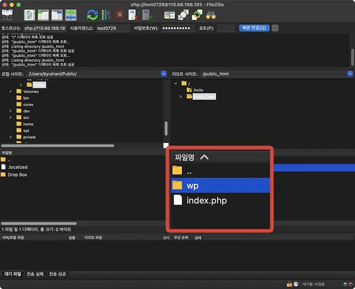Open the directory listing filters dialog
This screenshot has height=289, width=355.
pyautogui.click(x=170, y=15)
